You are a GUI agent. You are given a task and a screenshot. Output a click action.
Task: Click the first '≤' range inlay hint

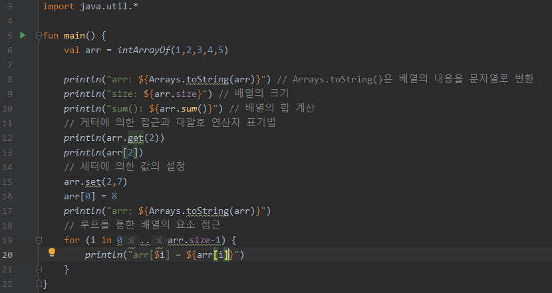(131, 241)
